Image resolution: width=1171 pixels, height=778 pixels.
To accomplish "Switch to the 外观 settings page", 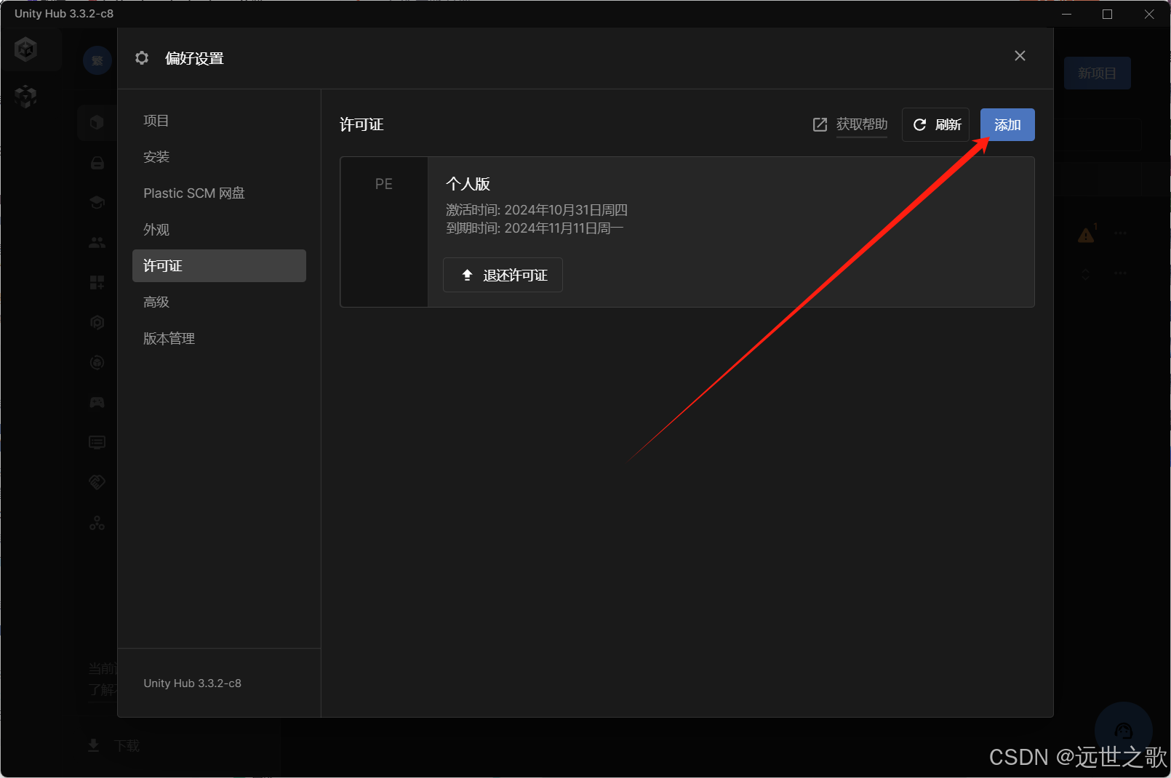I will click(219, 230).
